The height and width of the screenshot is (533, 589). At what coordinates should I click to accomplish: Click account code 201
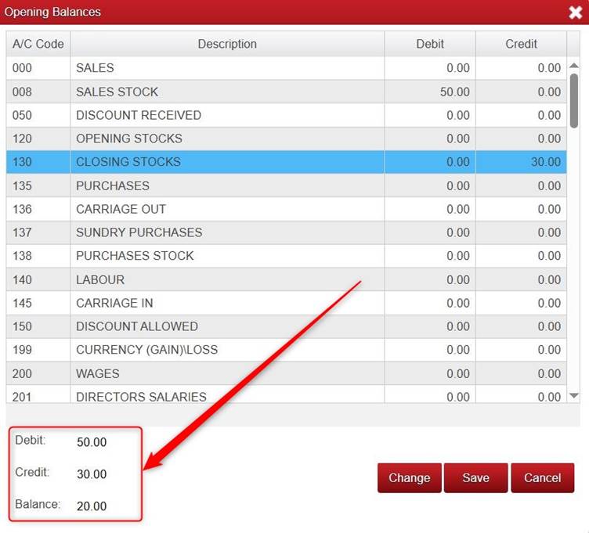pyautogui.click(x=22, y=397)
